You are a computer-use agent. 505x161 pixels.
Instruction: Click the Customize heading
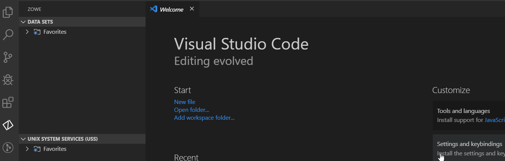click(x=451, y=90)
